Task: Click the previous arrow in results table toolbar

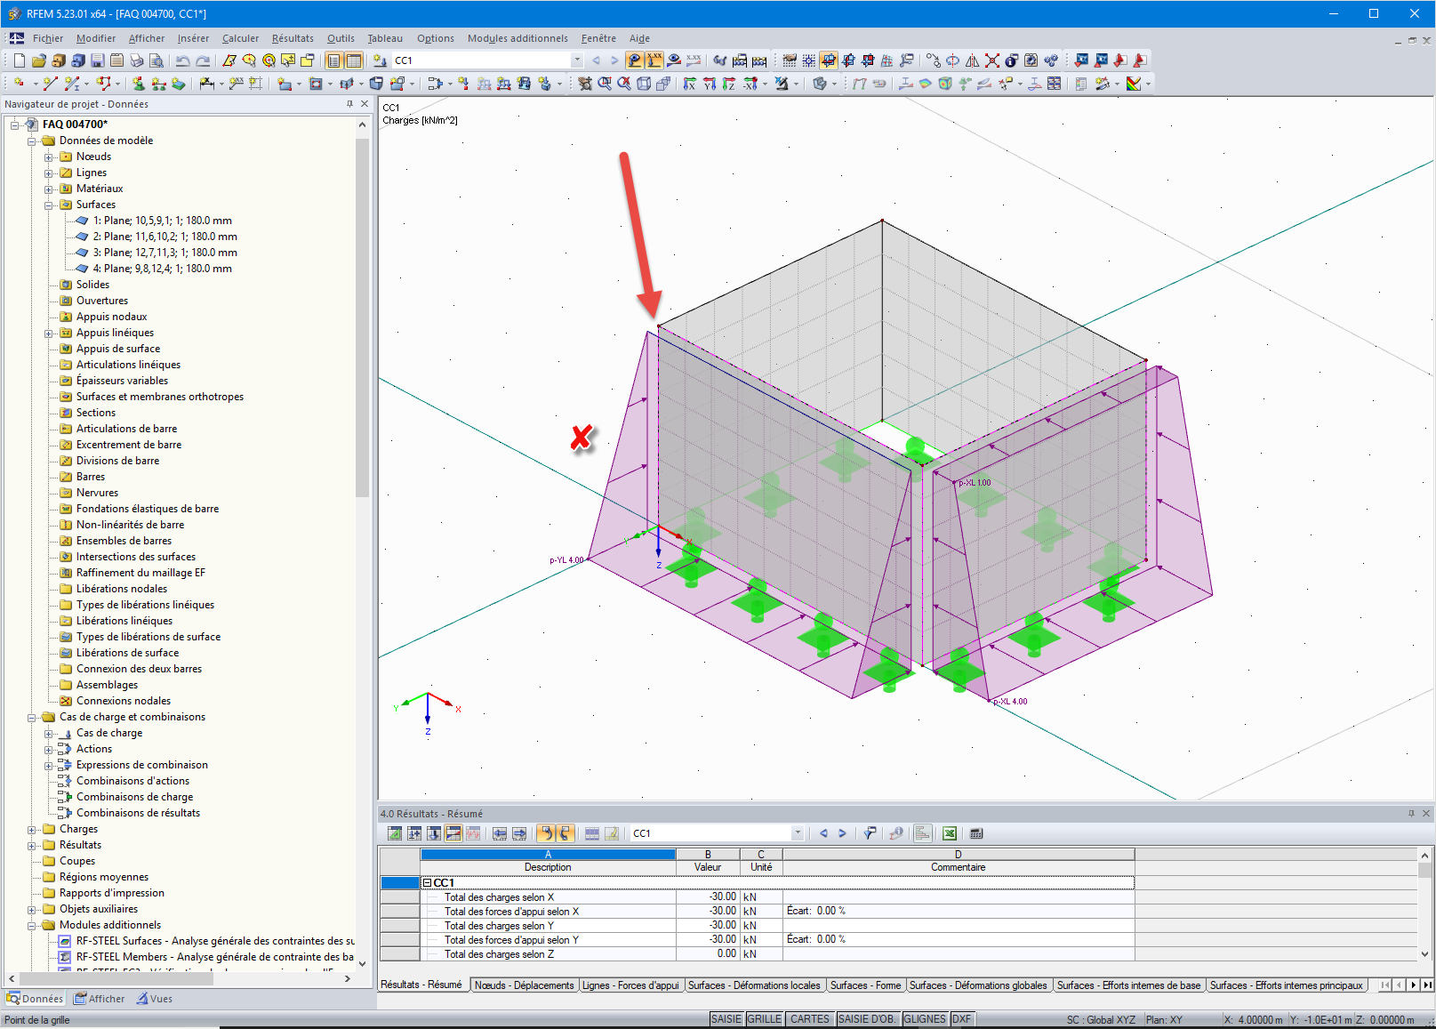Action: click(x=823, y=833)
